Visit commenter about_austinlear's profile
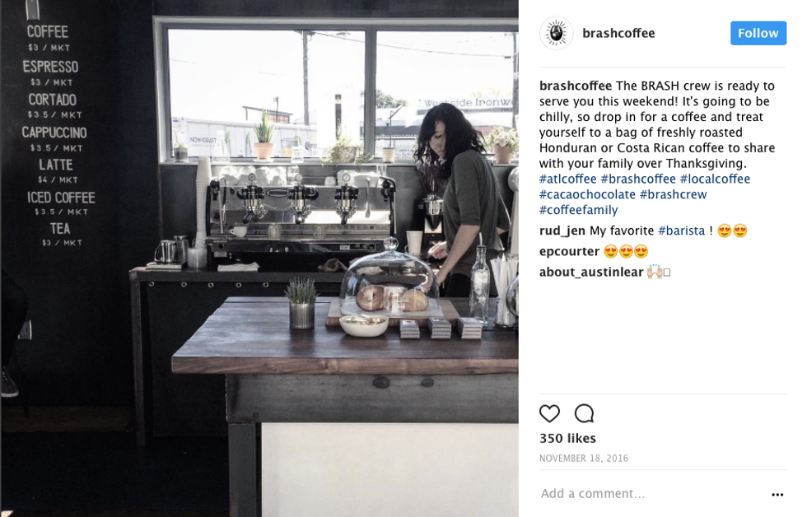Image resolution: width=807 pixels, height=517 pixels. [591, 272]
